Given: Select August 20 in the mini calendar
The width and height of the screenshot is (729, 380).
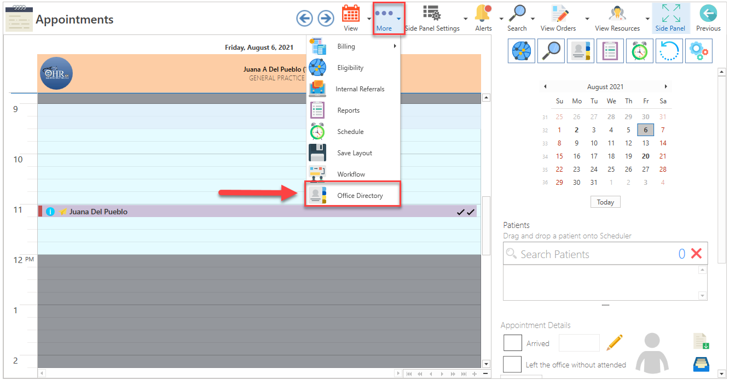Looking at the screenshot, I should point(646,156).
